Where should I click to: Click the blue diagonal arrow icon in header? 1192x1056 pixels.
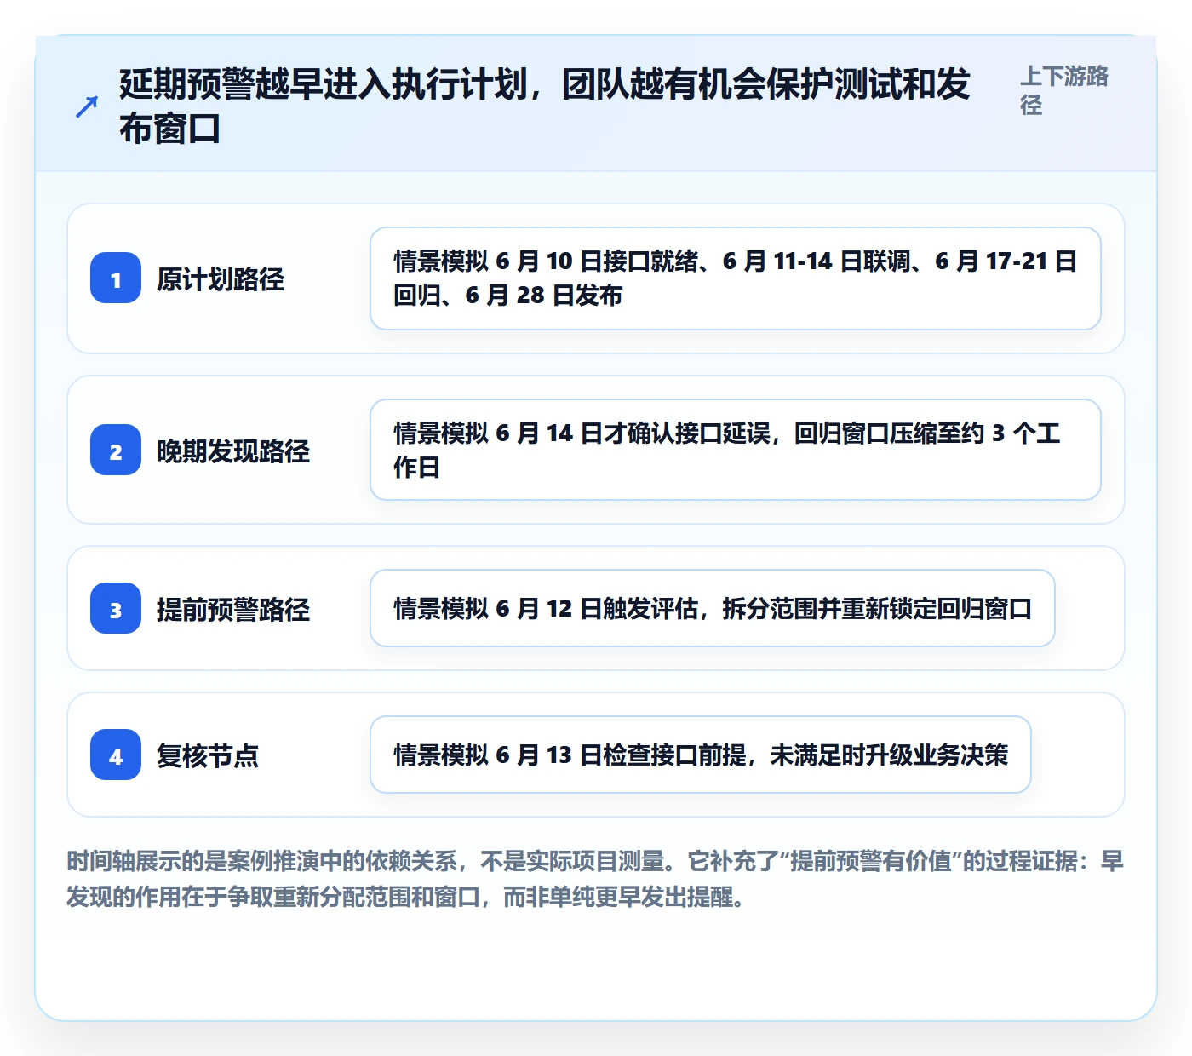tap(87, 107)
